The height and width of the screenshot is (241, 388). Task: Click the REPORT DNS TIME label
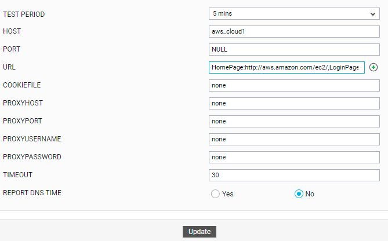click(32, 193)
